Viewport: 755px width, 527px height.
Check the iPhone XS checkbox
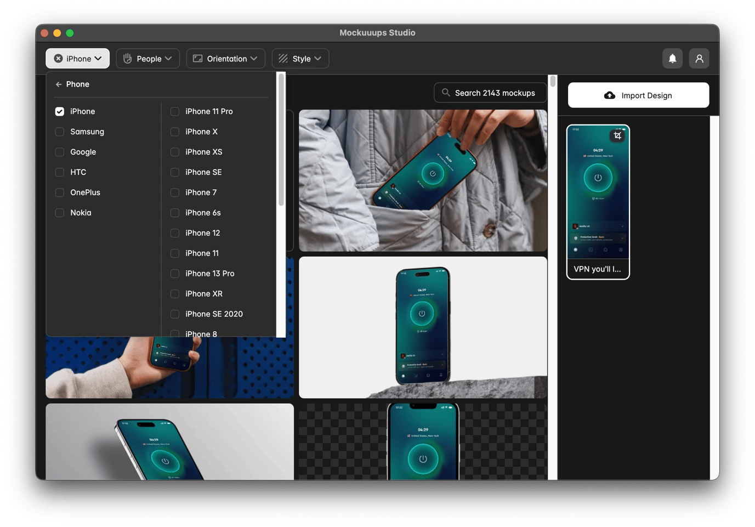pos(175,152)
